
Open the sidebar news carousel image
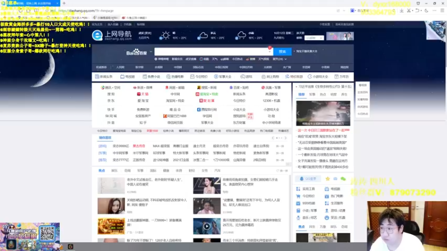pos(323,113)
